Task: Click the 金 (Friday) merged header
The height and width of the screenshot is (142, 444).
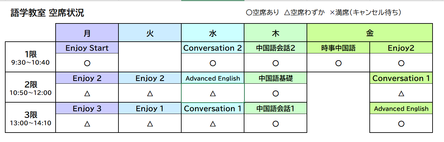Action: point(370,33)
